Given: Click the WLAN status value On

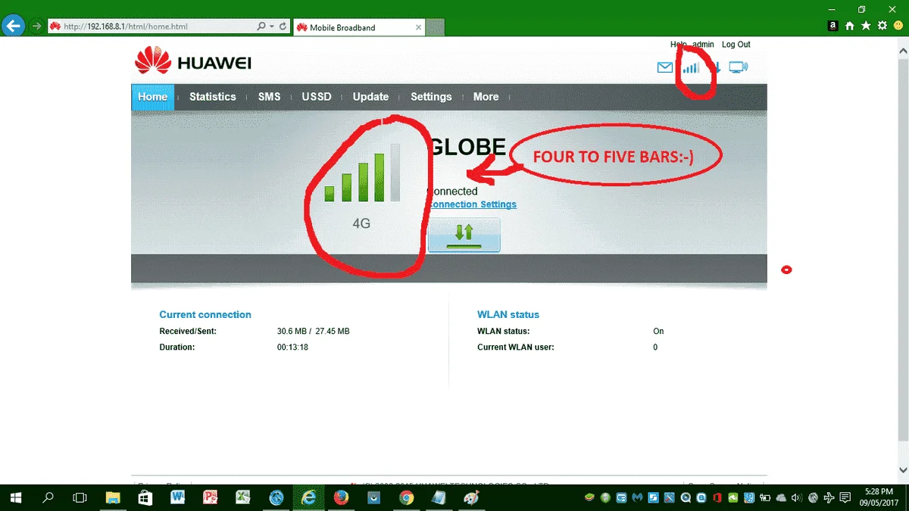Looking at the screenshot, I should [x=658, y=332].
